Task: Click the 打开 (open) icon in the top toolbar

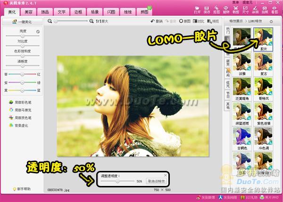Action: [197, 10]
